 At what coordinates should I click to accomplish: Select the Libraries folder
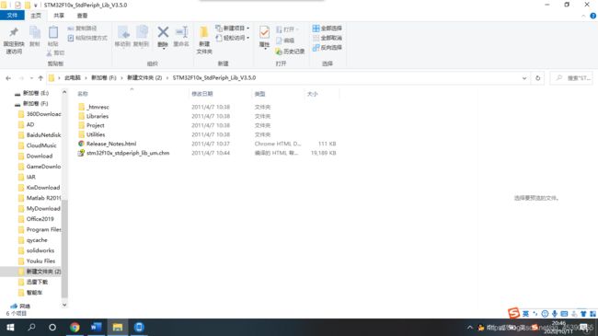[x=98, y=116]
